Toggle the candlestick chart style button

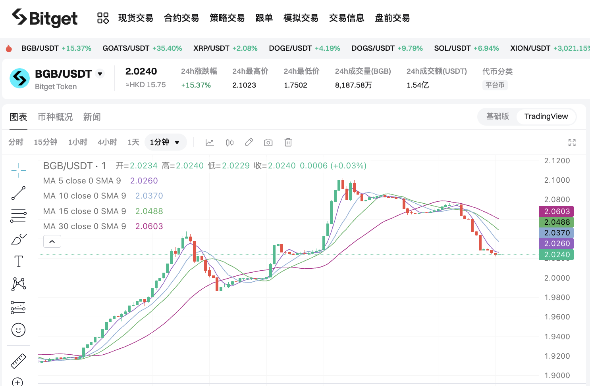coord(229,142)
